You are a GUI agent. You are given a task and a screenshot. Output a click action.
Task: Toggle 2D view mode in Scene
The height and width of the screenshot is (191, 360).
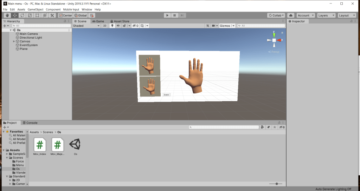pyautogui.click(x=104, y=26)
